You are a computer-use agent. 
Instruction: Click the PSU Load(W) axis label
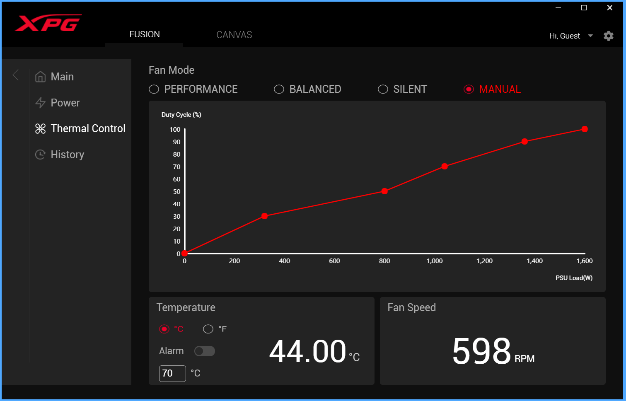point(574,278)
